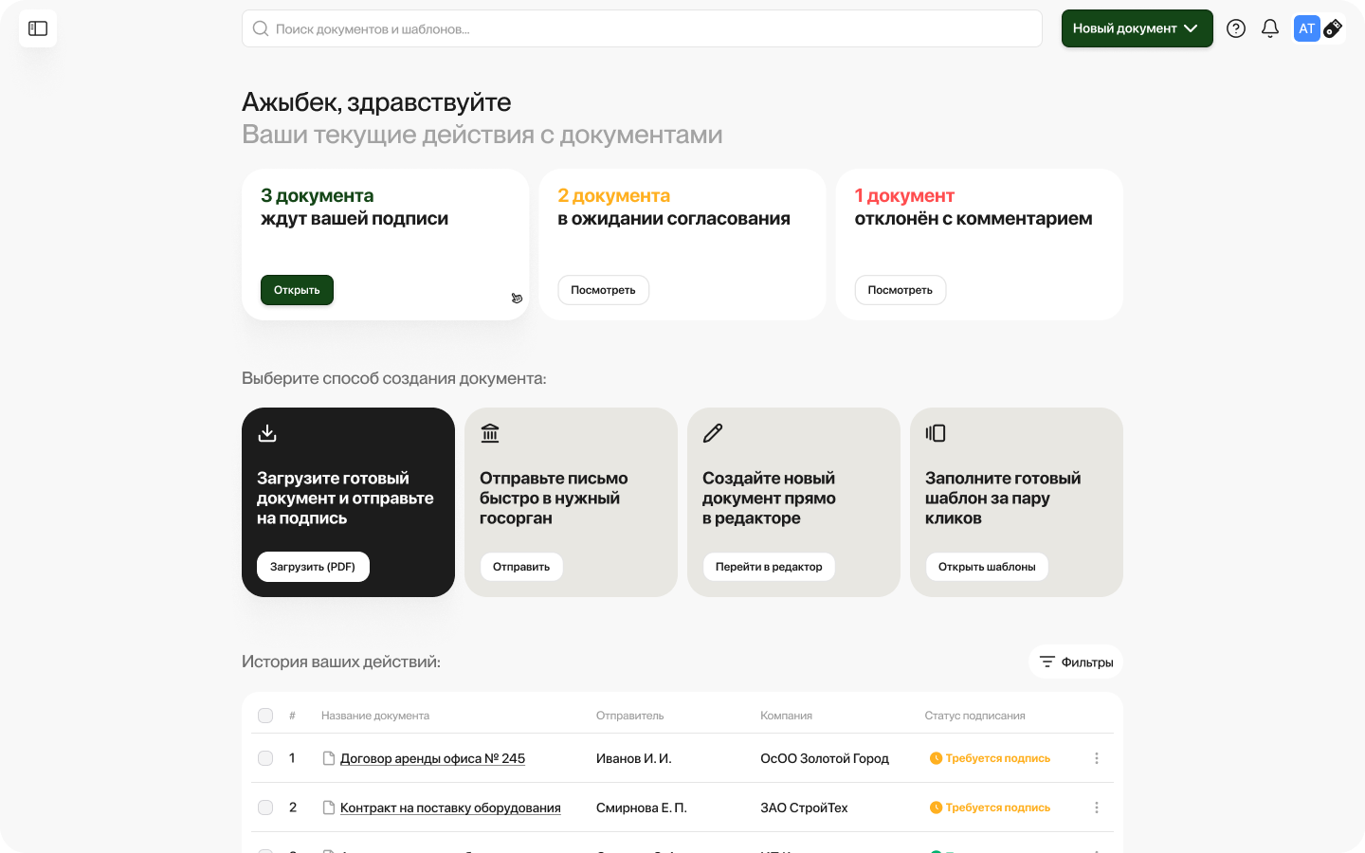Open the notifications bell icon
The height and width of the screenshot is (853, 1365).
pyautogui.click(x=1270, y=28)
